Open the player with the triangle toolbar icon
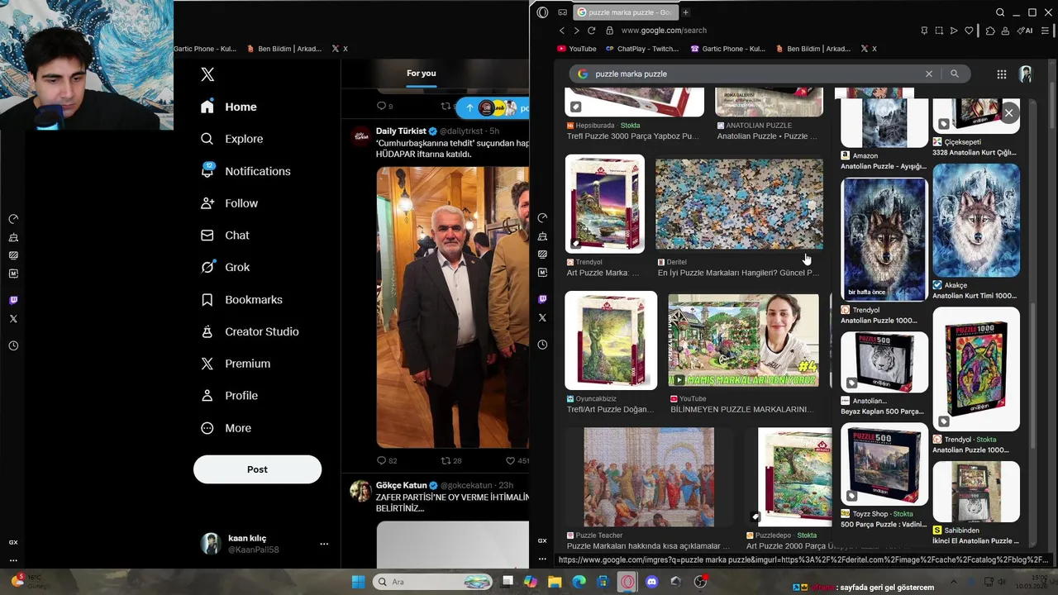This screenshot has height=595, width=1058. tap(954, 31)
